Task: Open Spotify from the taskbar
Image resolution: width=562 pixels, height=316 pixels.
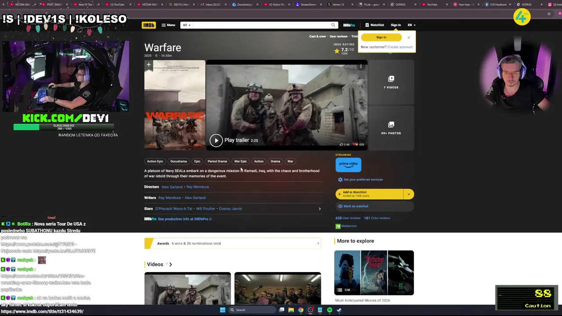Action: pos(329,310)
